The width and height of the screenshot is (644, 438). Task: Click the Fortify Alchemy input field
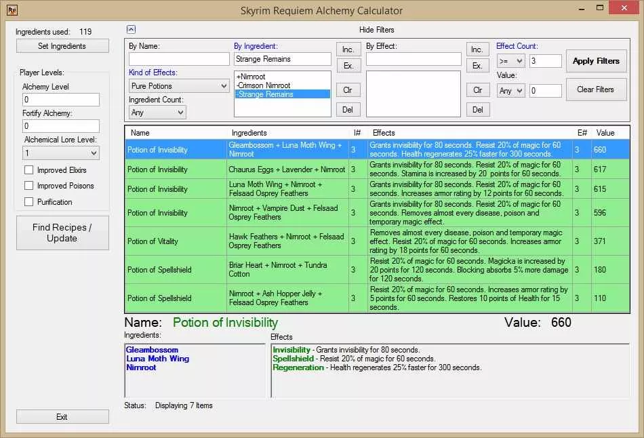point(61,125)
